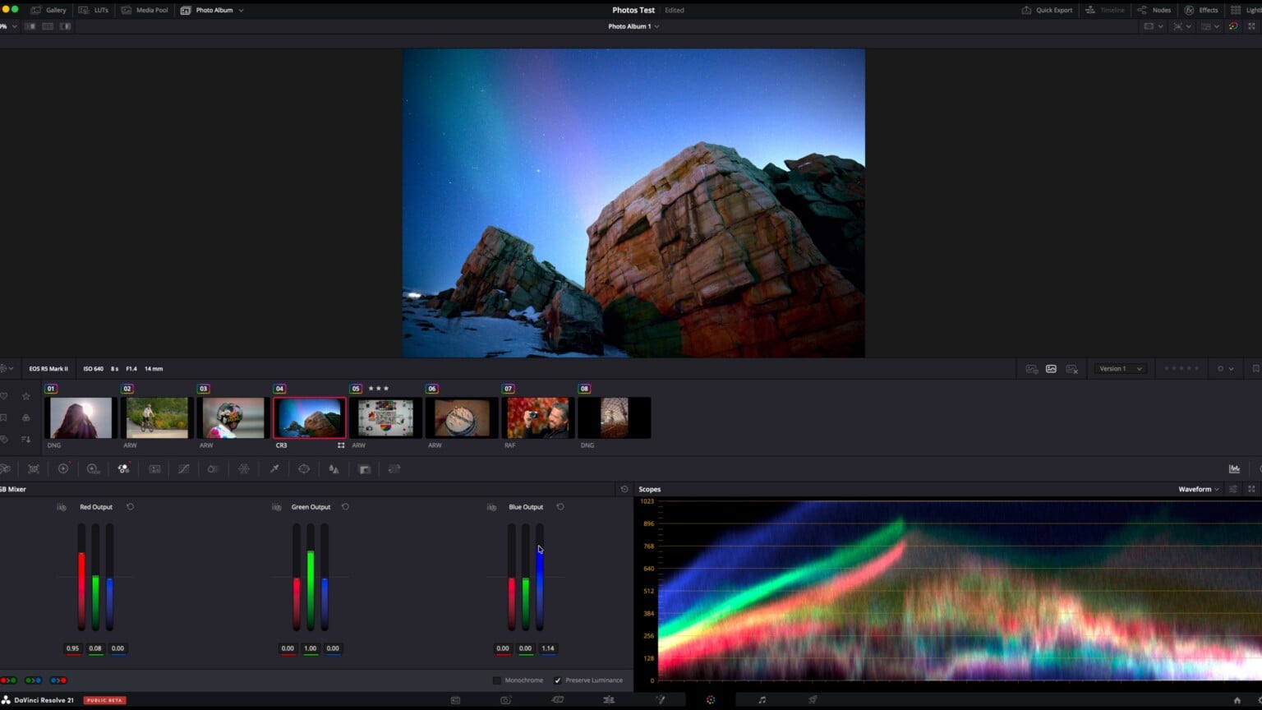Select thumbnail 06 ARW photo
The width and height of the screenshot is (1262, 710).
coord(462,417)
